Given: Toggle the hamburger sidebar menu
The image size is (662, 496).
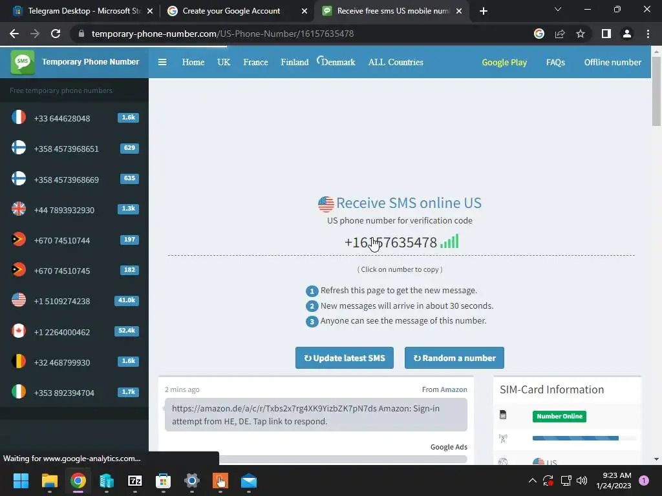Looking at the screenshot, I should [x=162, y=62].
